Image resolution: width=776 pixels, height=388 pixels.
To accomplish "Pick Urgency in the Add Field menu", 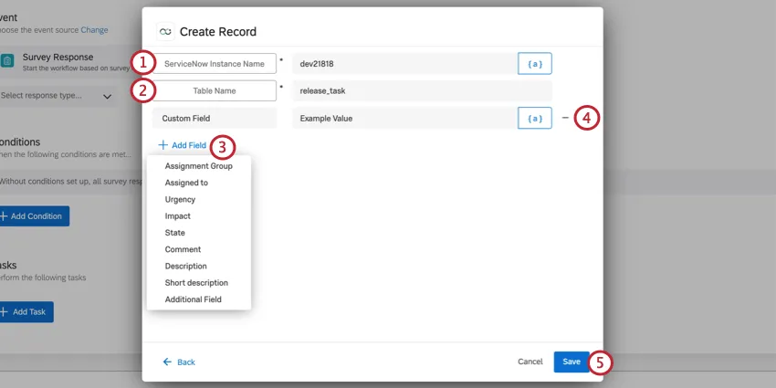I will coord(180,199).
